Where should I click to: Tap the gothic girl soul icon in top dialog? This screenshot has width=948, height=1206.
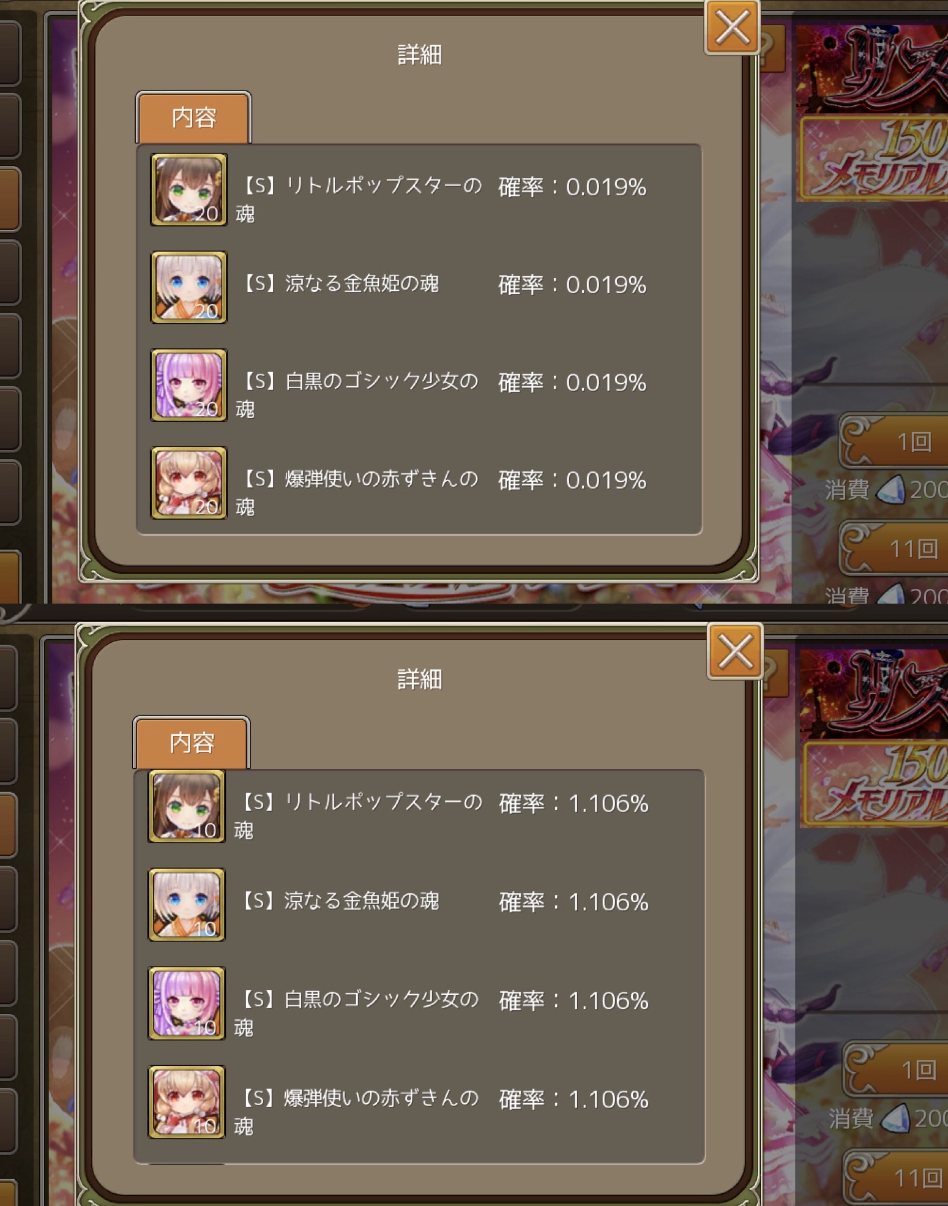pyautogui.click(x=188, y=385)
